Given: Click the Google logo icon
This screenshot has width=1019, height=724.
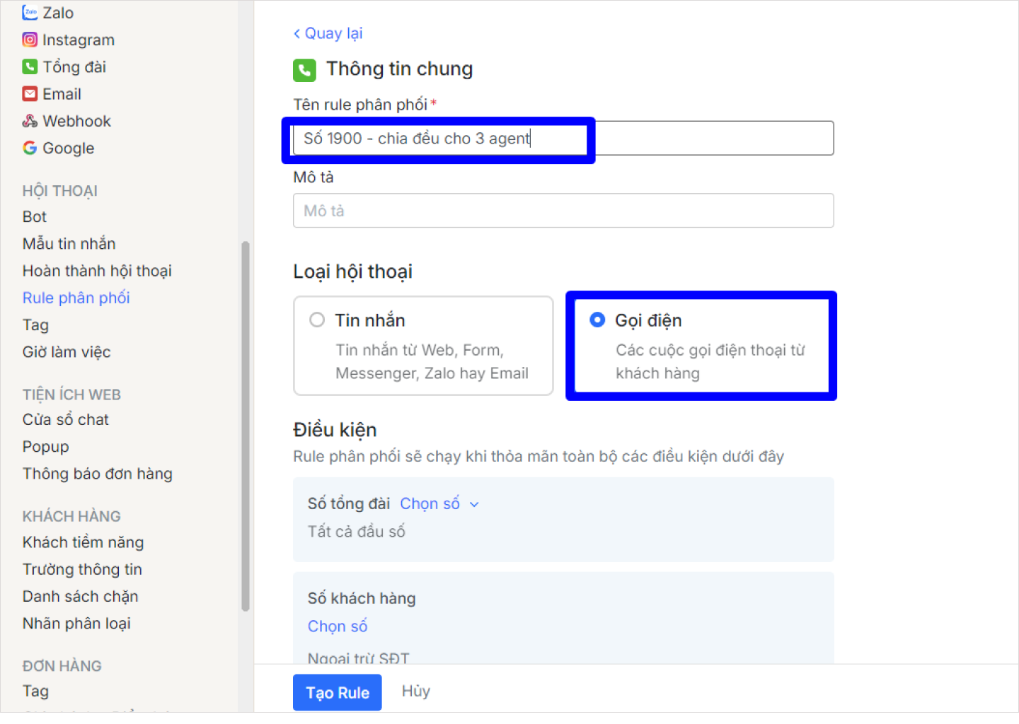Looking at the screenshot, I should click(30, 148).
